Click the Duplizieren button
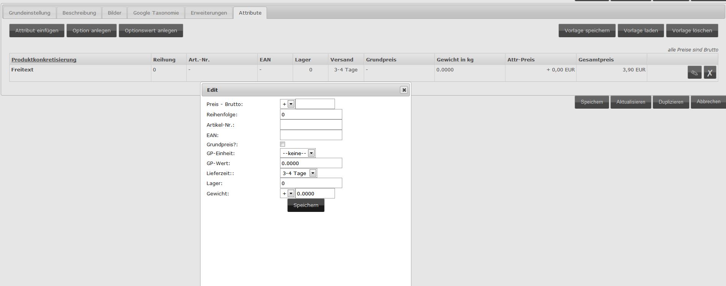 [671, 102]
